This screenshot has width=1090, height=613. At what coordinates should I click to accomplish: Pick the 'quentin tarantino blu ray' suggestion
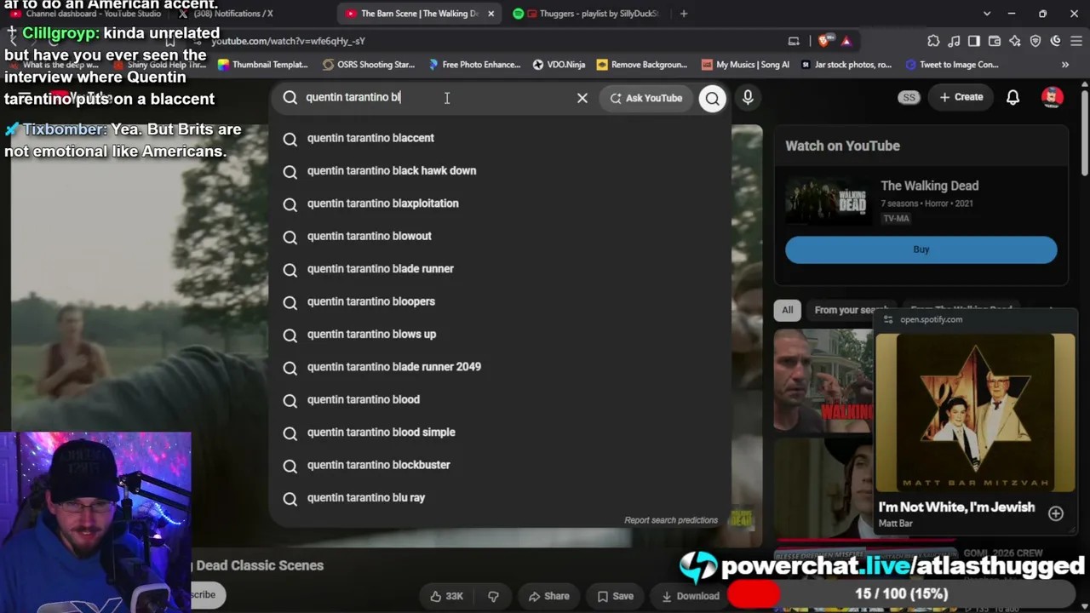[x=500, y=497]
